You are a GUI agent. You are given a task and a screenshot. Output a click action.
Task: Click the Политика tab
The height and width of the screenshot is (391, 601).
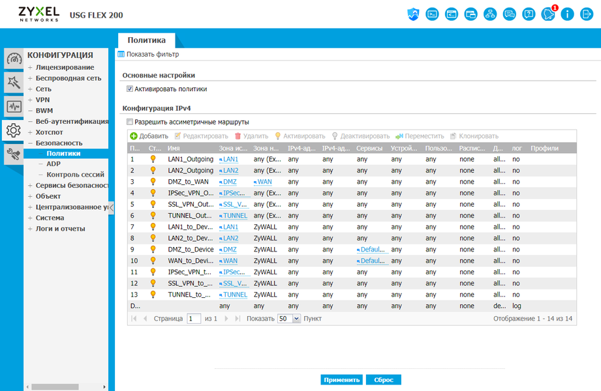(146, 40)
